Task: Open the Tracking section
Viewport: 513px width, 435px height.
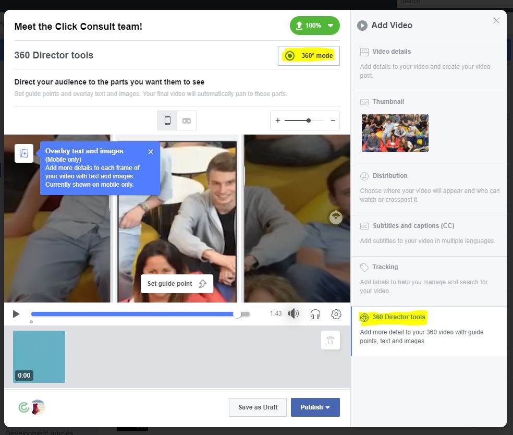Action: tap(429, 282)
